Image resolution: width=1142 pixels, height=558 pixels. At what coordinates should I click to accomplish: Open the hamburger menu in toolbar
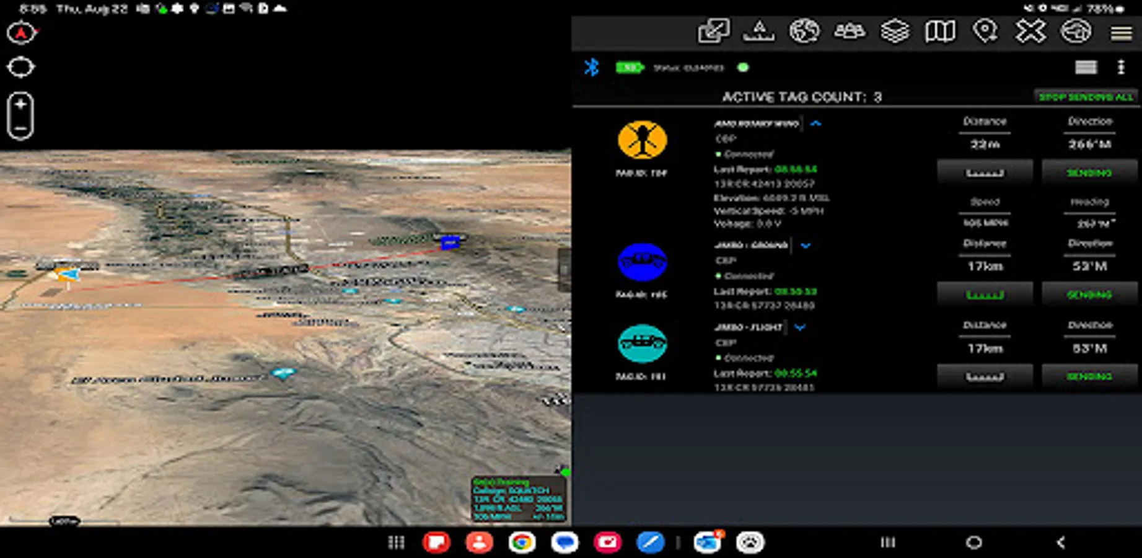tap(1121, 32)
